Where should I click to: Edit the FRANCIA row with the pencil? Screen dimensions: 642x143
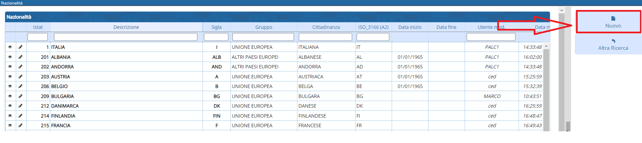(x=21, y=125)
